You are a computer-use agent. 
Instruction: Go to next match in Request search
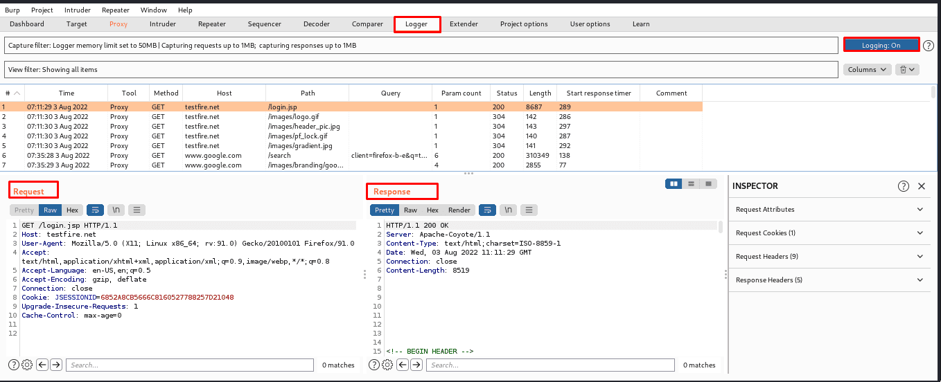pos(56,365)
